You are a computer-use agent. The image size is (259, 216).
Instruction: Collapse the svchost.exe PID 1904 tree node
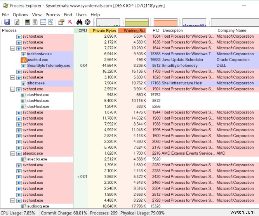coord(13,89)
